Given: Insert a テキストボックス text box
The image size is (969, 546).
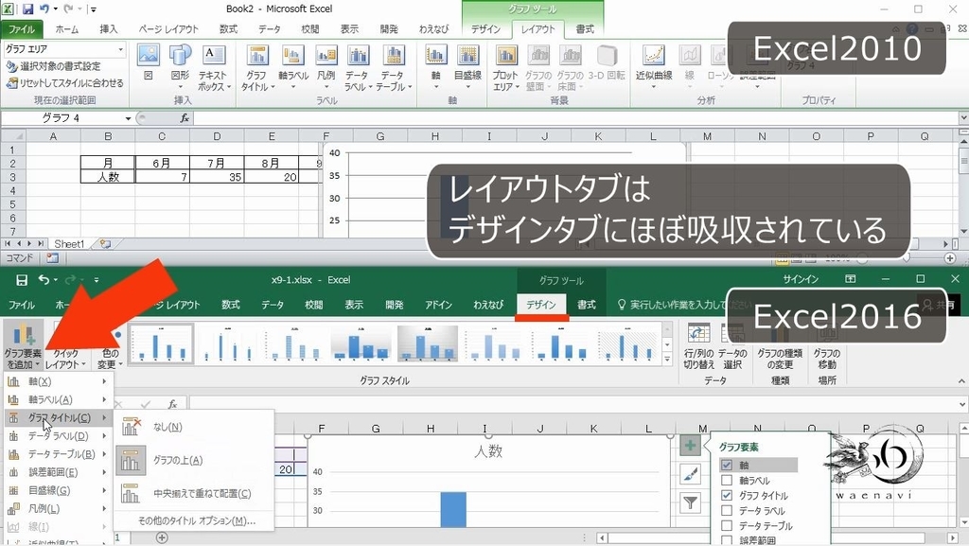Looking at the screenshot, I should (x=214, y=68).
